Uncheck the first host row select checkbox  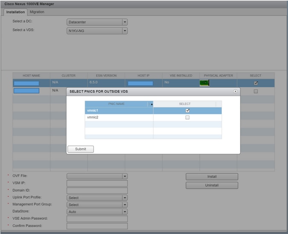click(x=256, y=83)
